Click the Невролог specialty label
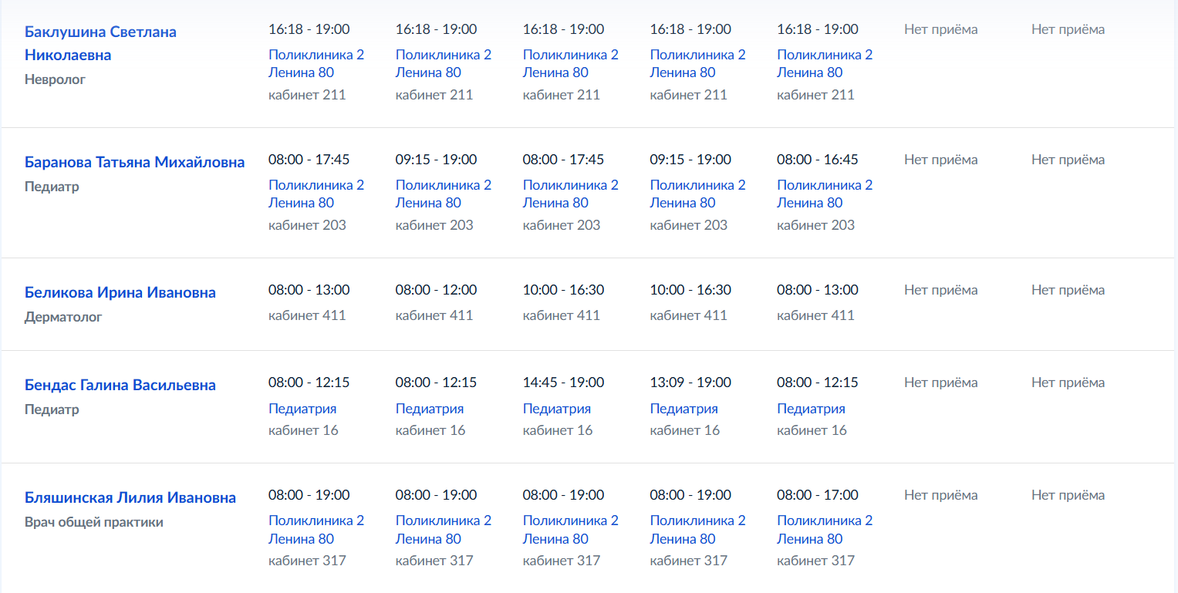Screen dimensions: 1178x593 (x=55, y=79)
